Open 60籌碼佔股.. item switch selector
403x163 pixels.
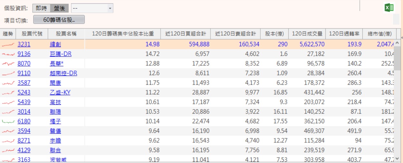pyautogui.click(x=59, y=20)
